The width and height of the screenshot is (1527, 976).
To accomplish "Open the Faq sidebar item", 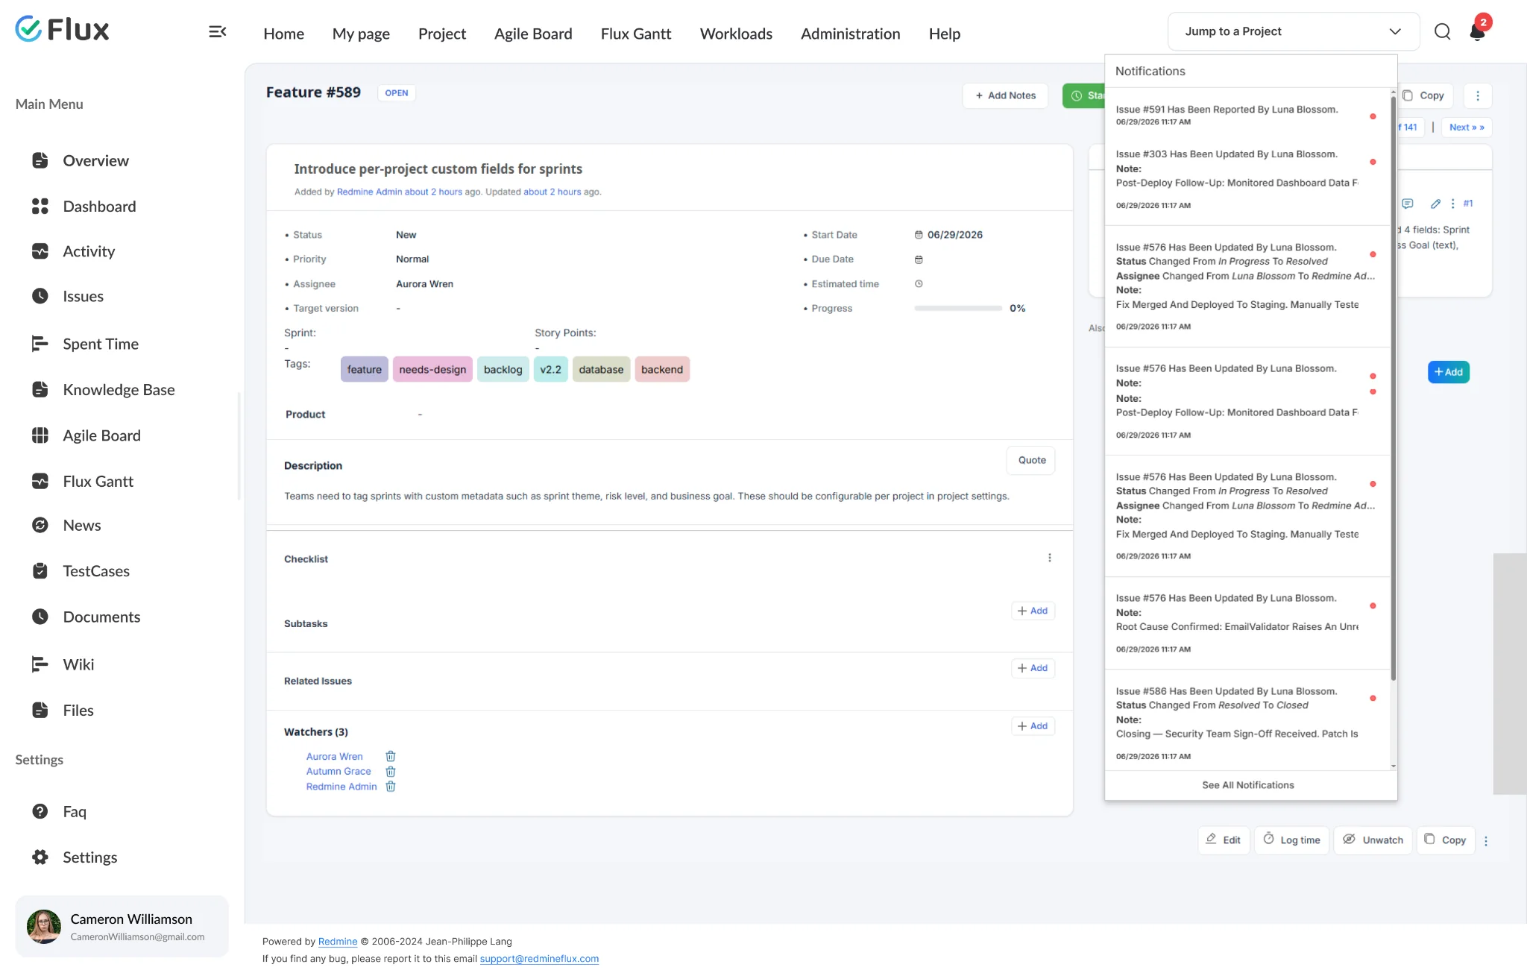I will [x=59, y=811].
